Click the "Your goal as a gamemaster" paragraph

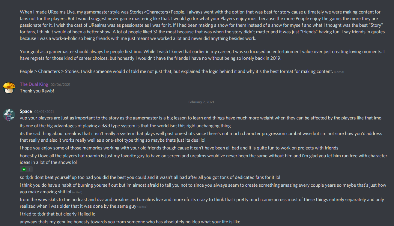202,55
